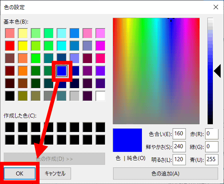Select the vivid yellow basic color swatch
This screenshot has height=184, width=224.
point(23,46)
